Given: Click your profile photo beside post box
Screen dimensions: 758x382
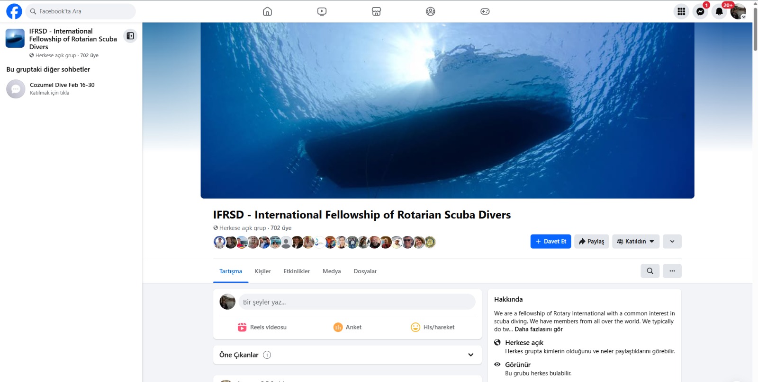Looking at the screenshot, I should point(227,302).
